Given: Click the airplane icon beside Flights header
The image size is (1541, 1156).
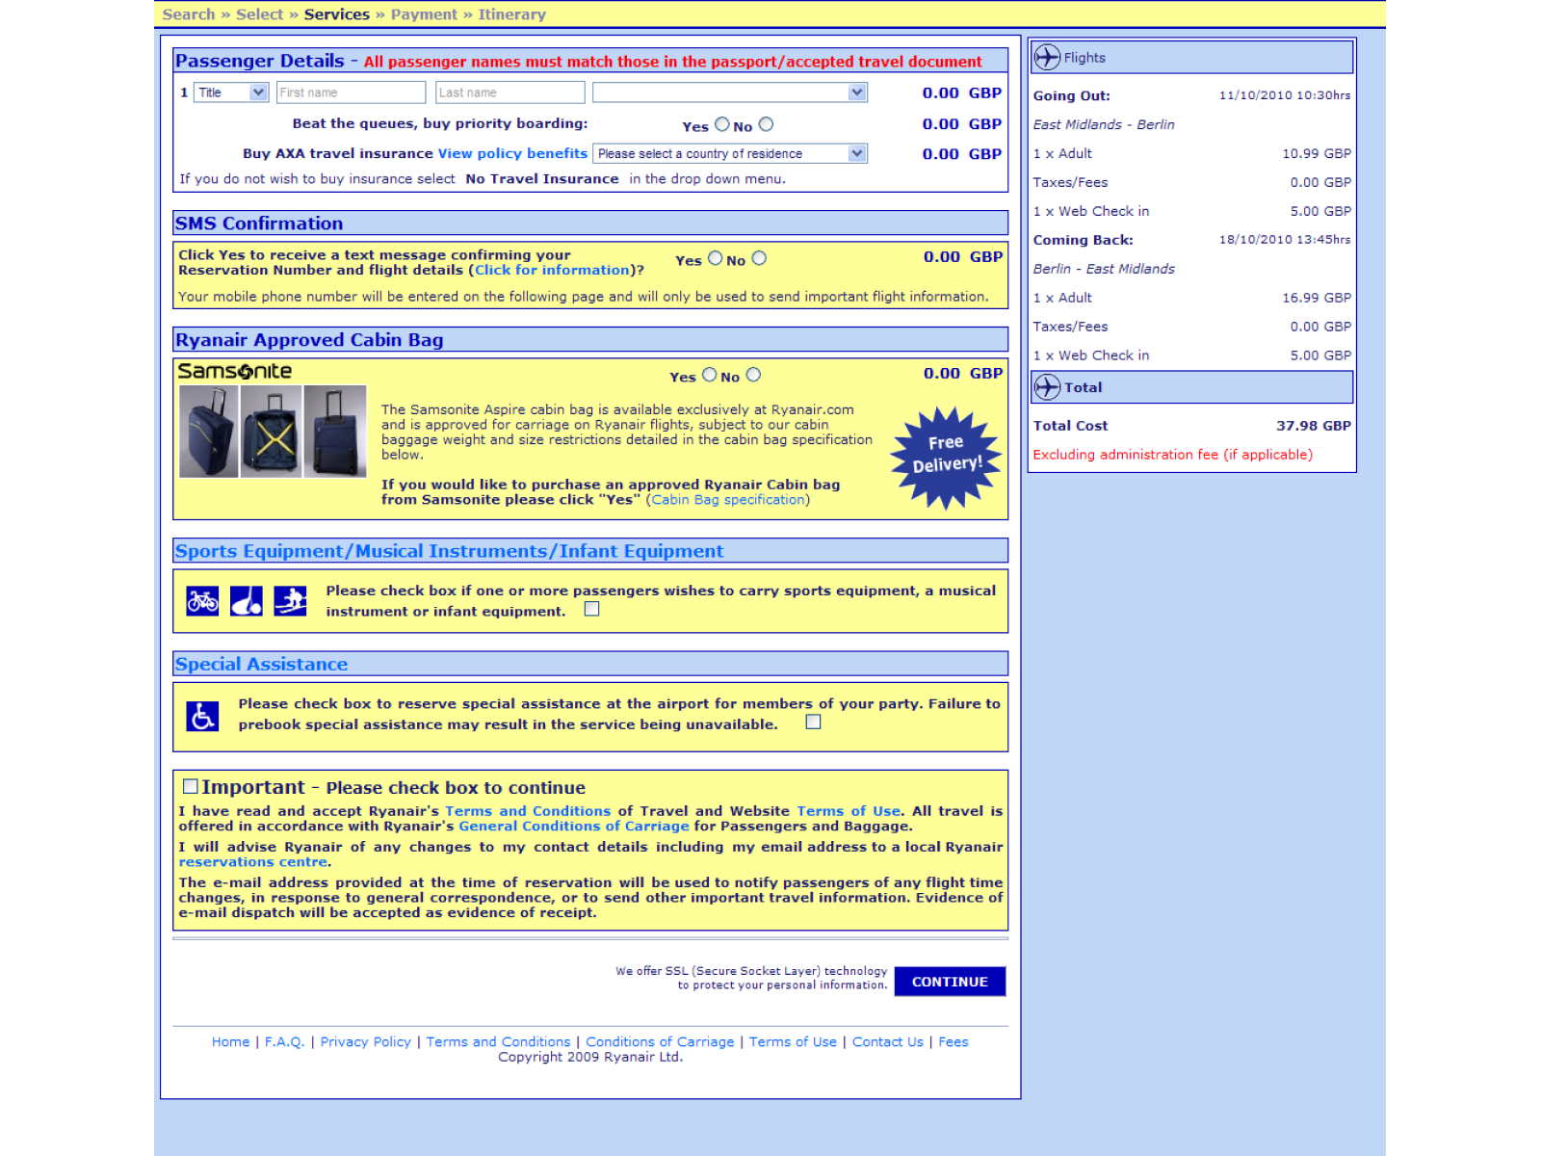Looking at the screenshot, I should click(x=1047, y=58).
